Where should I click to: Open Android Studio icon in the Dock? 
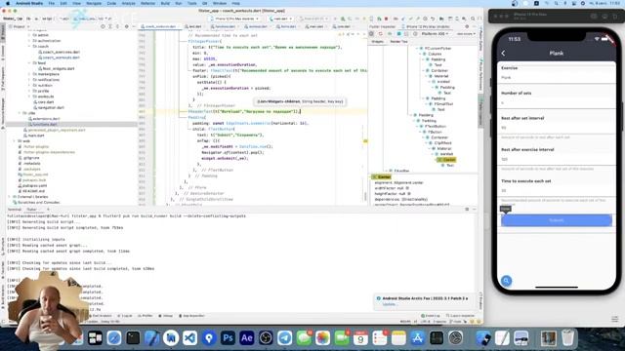[171, 338]
